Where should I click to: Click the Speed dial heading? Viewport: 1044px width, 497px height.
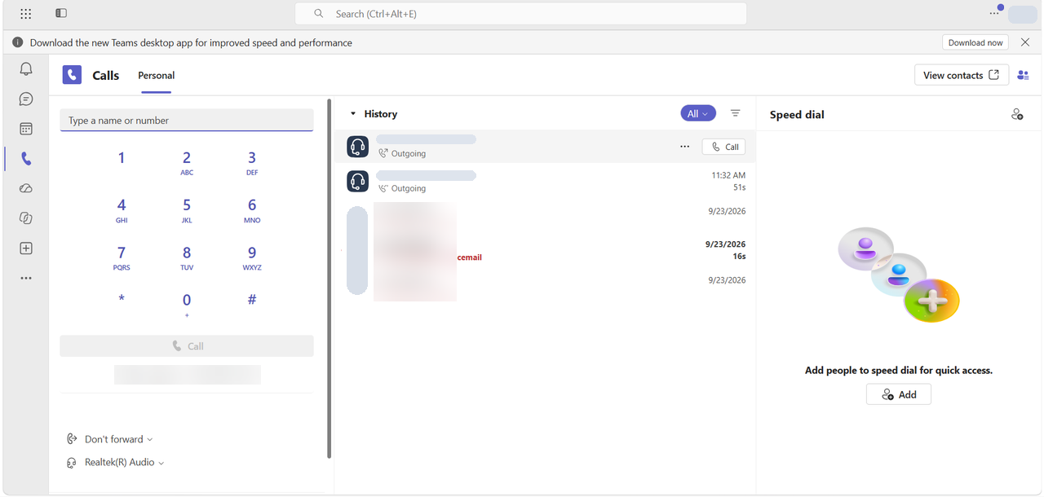797,115
